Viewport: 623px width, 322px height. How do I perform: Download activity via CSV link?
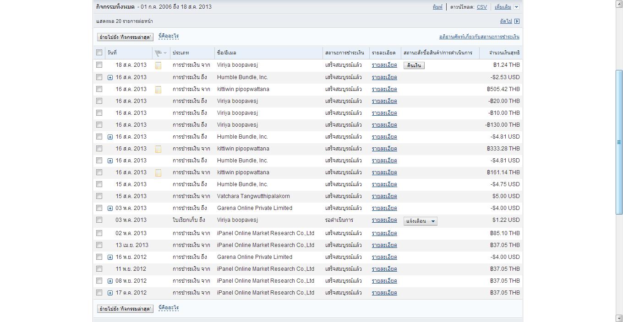coord(482,7)
